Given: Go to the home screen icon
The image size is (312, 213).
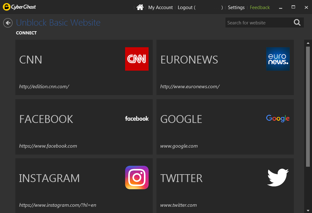Looking at the screenshot, I should click(x=140, y=7).
